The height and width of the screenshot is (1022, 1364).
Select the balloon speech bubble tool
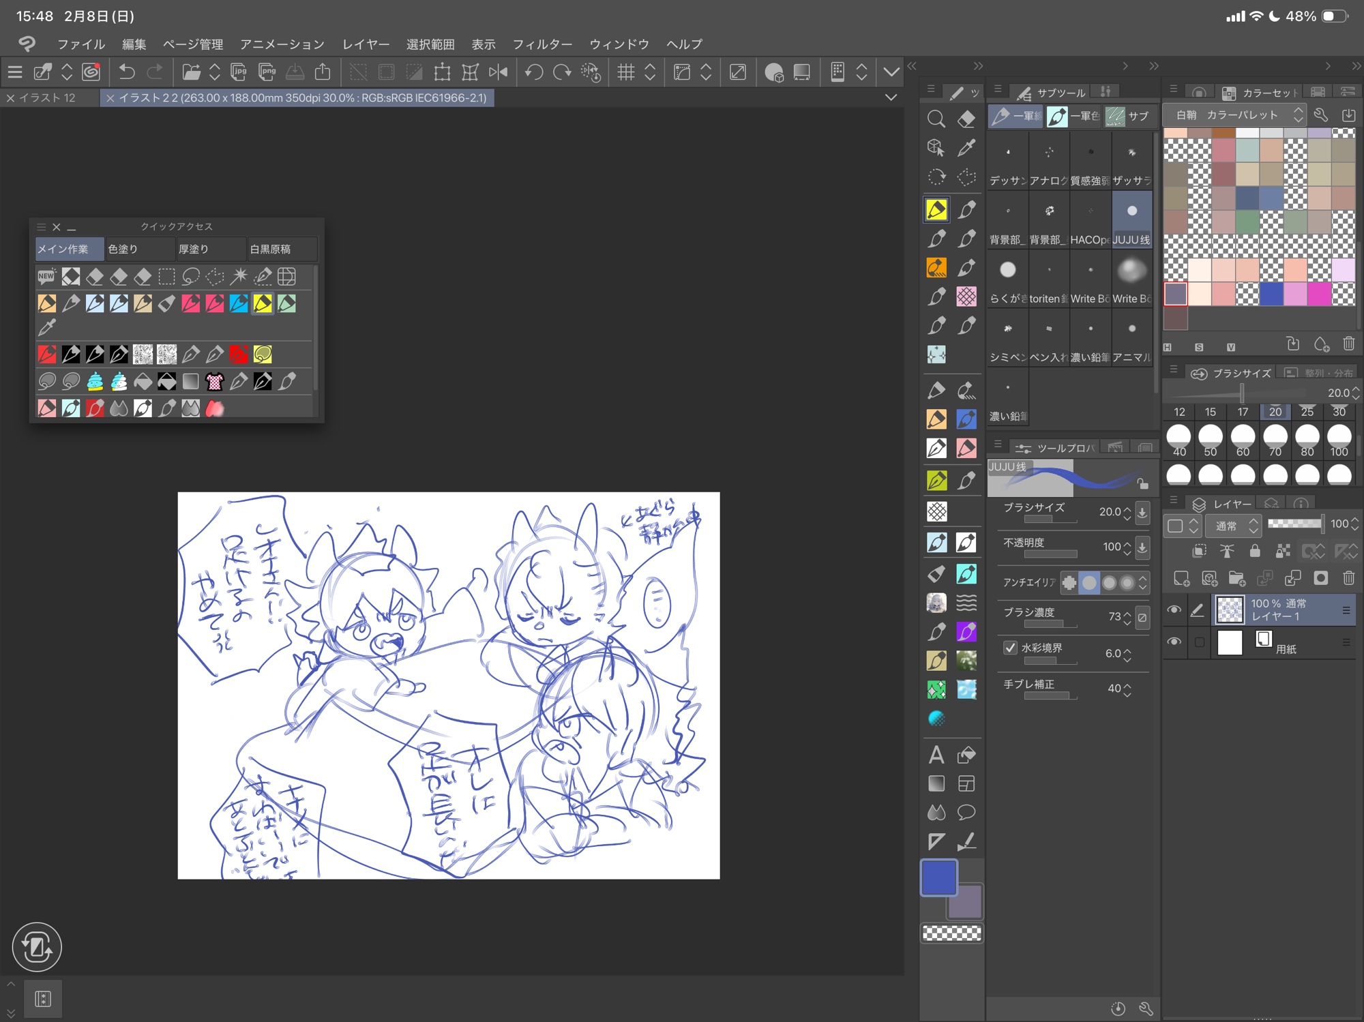[x=966, y=812]
